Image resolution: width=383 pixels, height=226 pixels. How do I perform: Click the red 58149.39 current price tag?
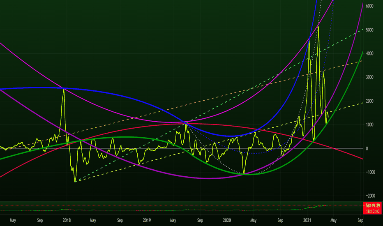pos(372,205)
